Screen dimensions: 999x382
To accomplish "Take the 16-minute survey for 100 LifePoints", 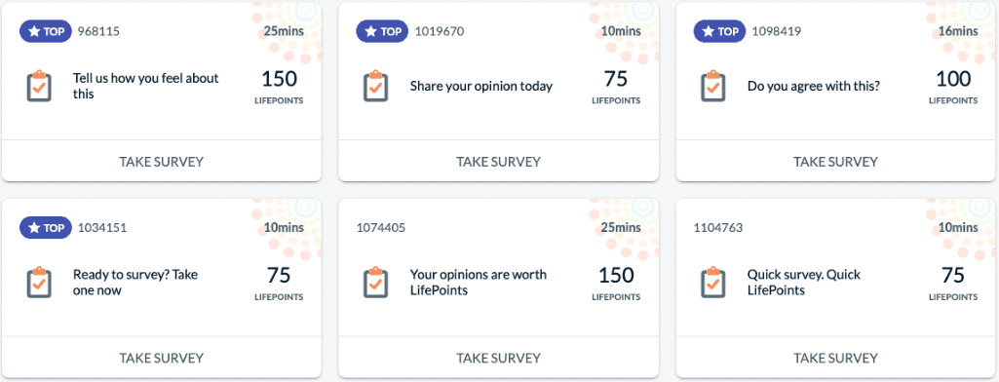I will click(835, 161).
